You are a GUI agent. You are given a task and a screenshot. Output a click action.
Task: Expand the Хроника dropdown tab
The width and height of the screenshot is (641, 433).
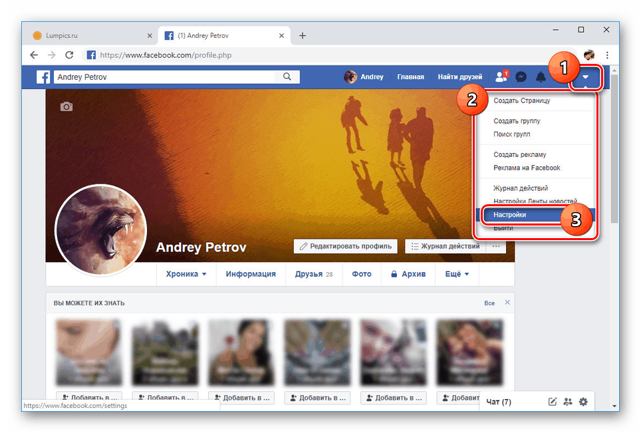click(186, 274)
